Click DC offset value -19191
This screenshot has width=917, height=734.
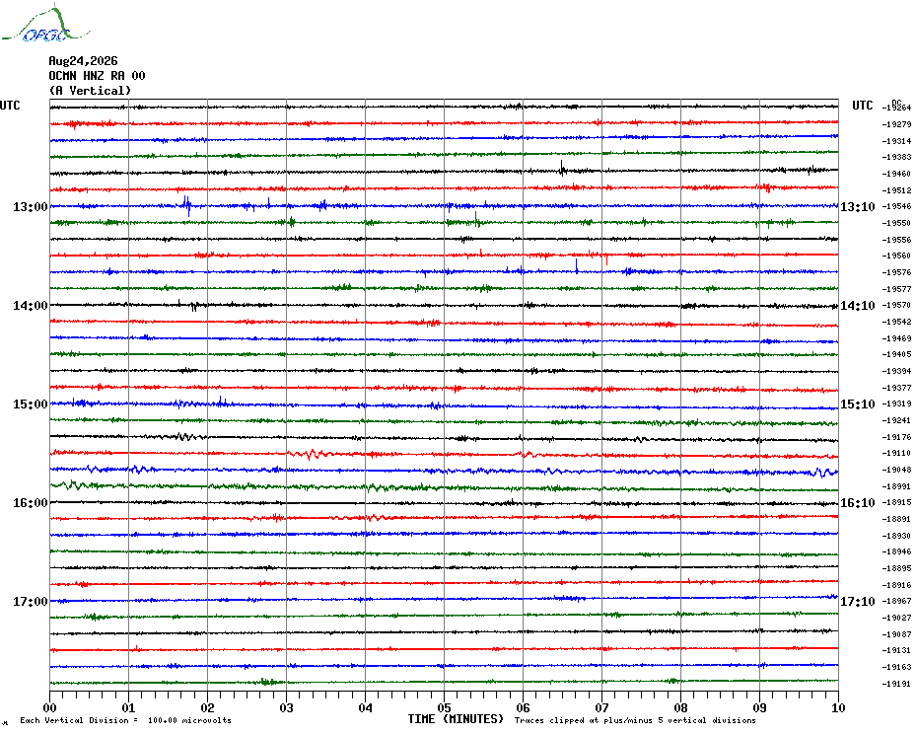pyautogui.click(x=896, y=684)
